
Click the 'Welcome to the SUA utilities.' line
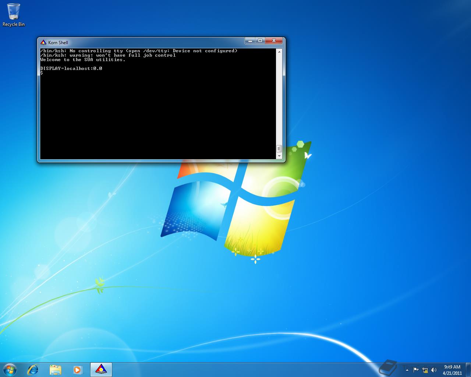coord(83,60)
